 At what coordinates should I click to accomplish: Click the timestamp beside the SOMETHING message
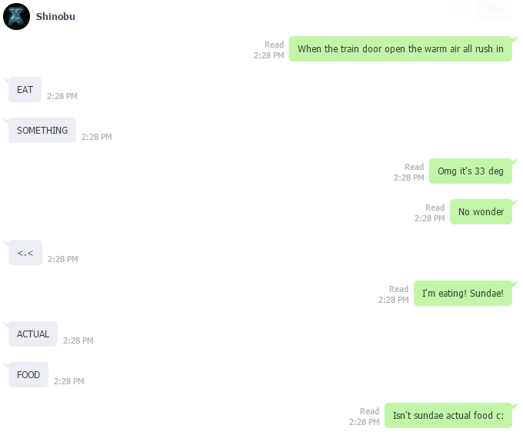pyautogui.click(x=97, y=137)
